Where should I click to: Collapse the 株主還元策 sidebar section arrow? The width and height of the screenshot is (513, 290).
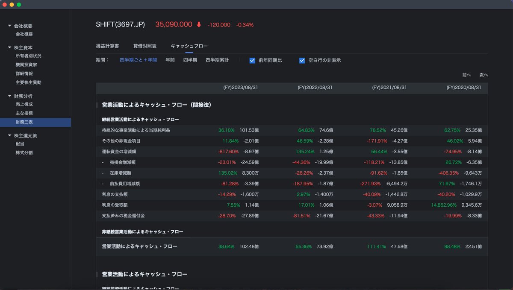point(9,135)
